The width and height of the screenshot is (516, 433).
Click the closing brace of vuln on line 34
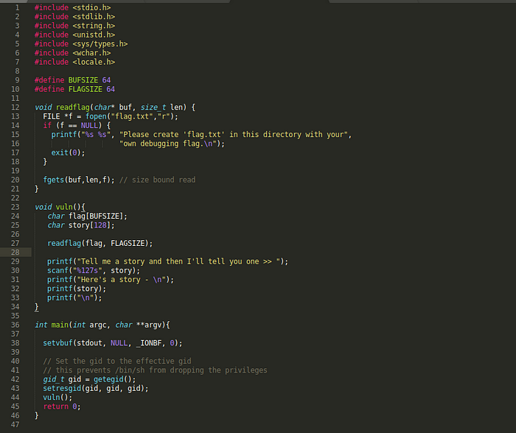tap(37, 307)
